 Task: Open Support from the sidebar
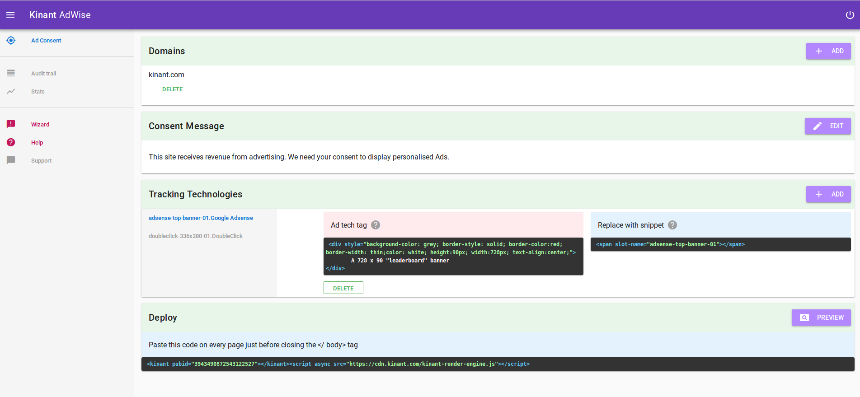tap(42, 160)
